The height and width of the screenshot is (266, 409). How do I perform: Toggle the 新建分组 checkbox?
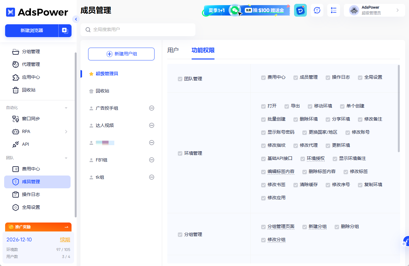(305, 227)
